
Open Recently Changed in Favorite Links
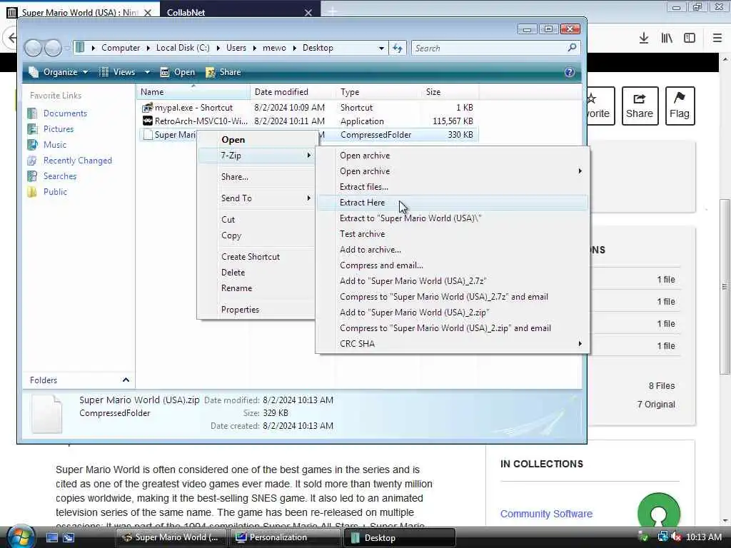tap(77, 161)
